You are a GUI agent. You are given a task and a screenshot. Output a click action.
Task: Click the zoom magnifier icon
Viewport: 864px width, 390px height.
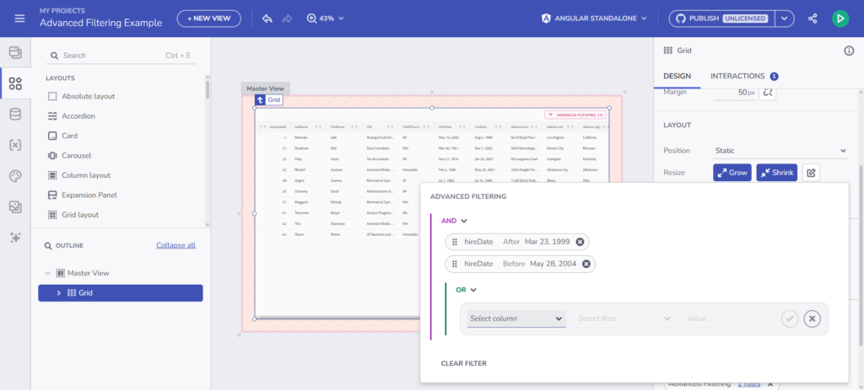coord(312,19)
